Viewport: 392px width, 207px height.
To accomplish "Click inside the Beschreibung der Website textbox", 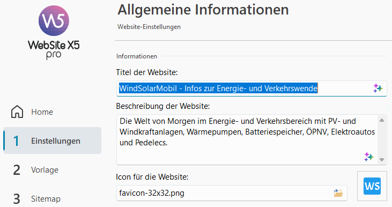I will (x=247, y=139).
